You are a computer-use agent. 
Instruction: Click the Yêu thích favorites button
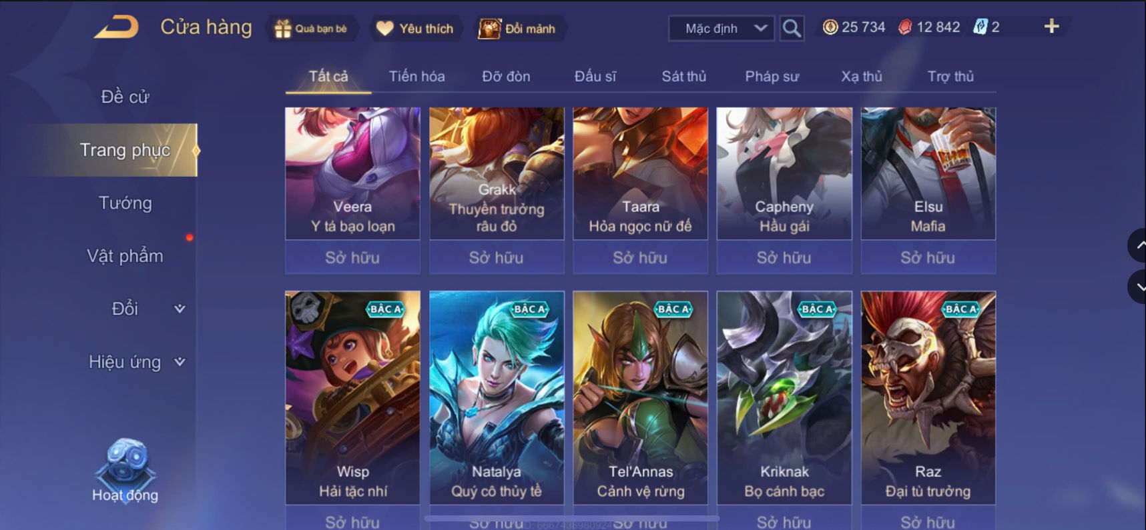416,29
